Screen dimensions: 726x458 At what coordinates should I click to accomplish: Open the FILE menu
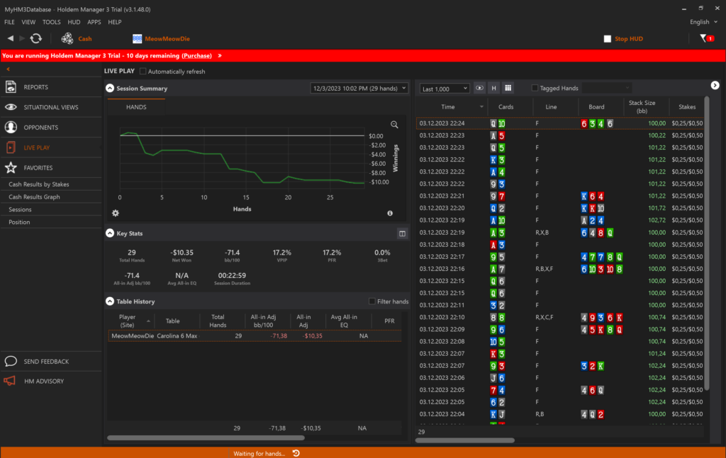(x=9, y=22)
